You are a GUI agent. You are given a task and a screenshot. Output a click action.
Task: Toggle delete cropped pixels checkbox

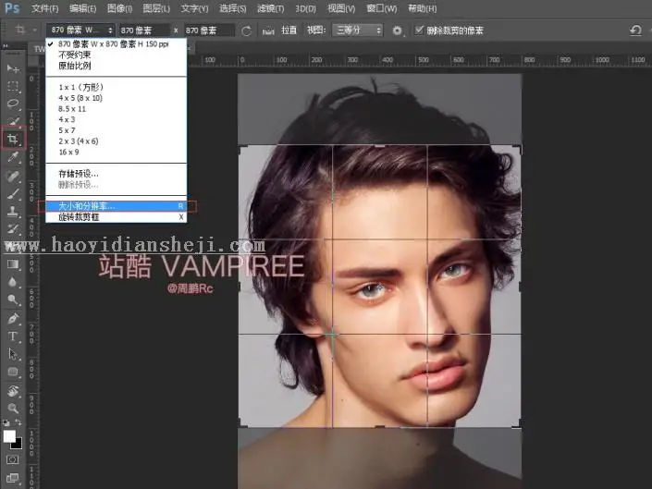pyautogui.click(x=419, y=30)
